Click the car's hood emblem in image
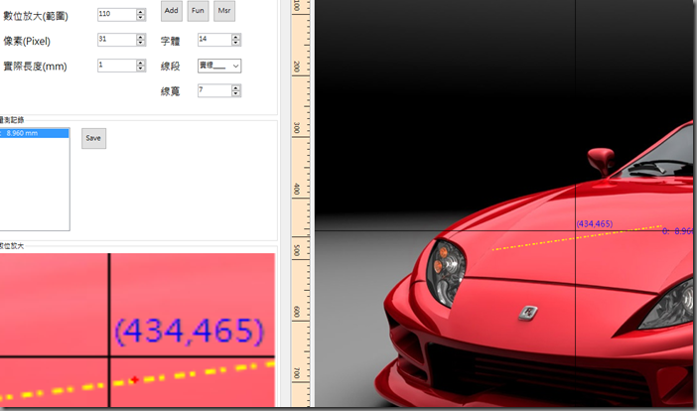Viewport: 697px width, 411px height. (x=528, y=313)
